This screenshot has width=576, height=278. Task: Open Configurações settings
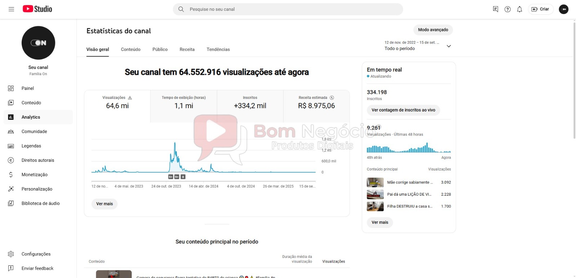tap(38, 254)
